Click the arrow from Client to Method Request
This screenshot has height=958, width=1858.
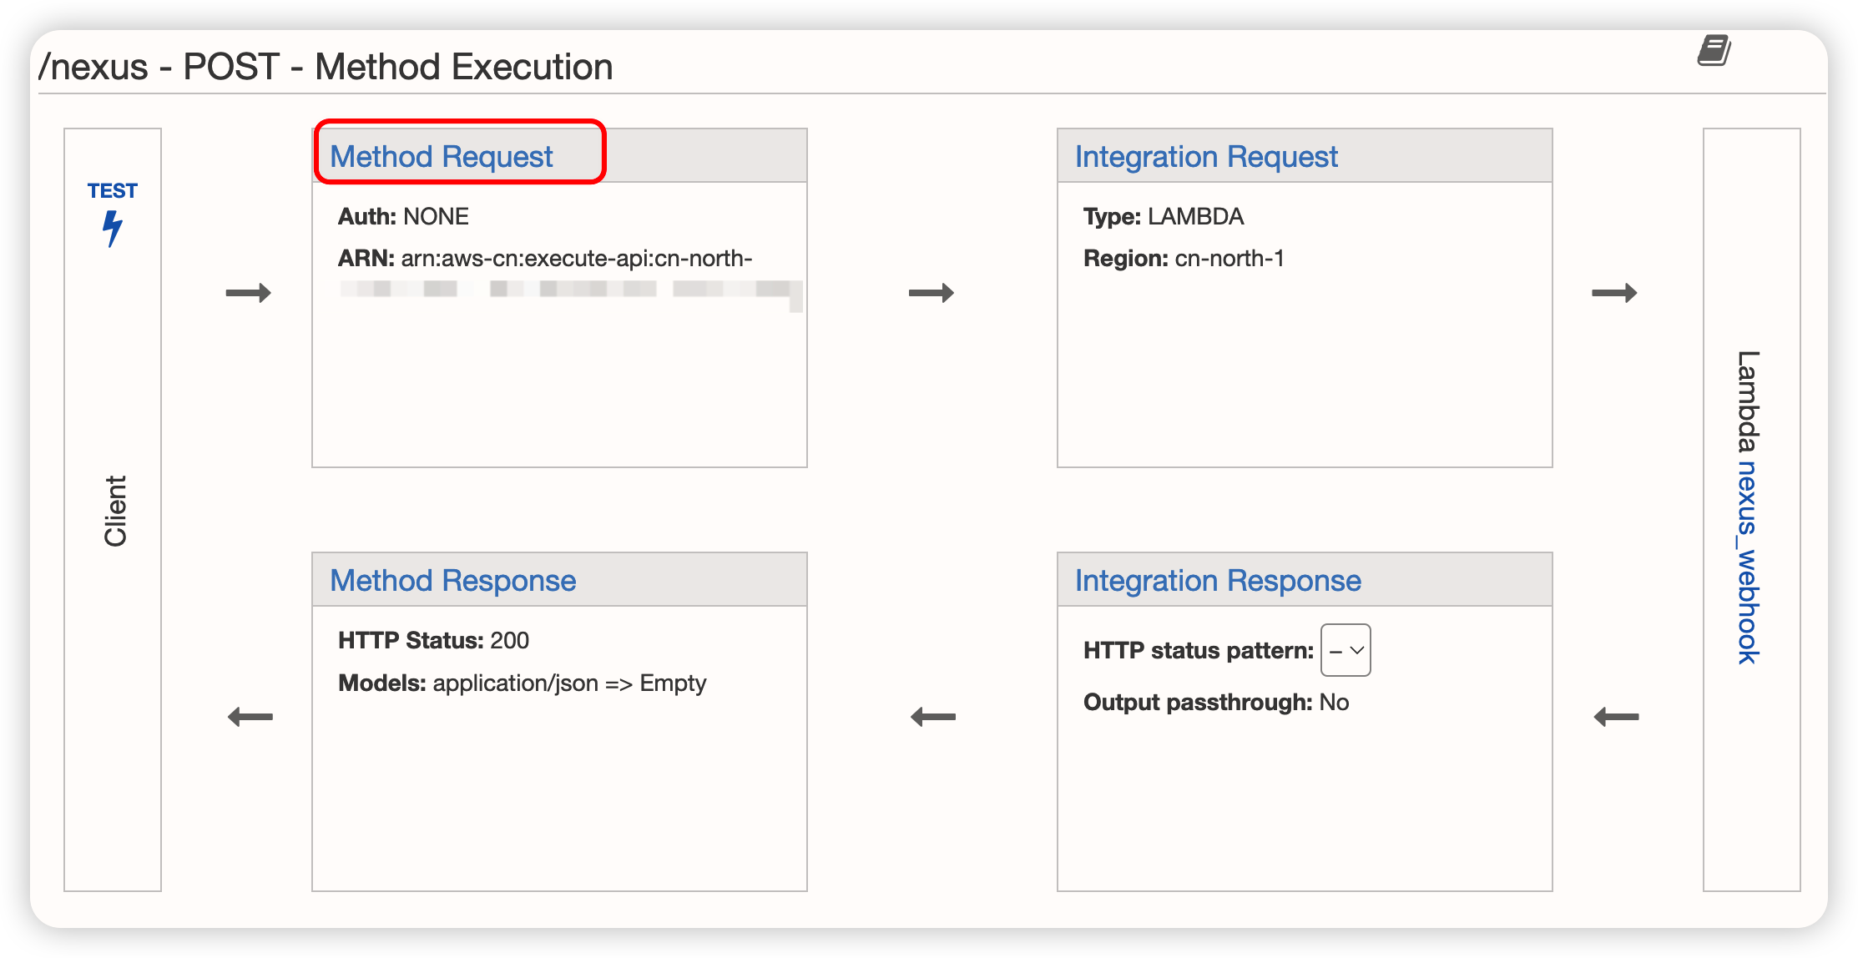(249, 293)
